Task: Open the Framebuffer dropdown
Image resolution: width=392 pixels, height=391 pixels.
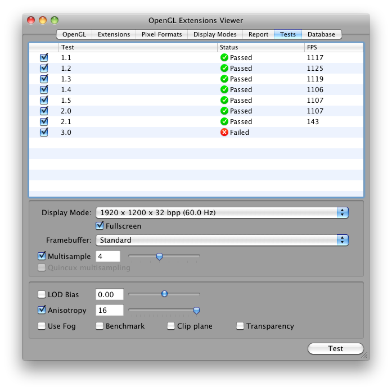Action: 222,240
